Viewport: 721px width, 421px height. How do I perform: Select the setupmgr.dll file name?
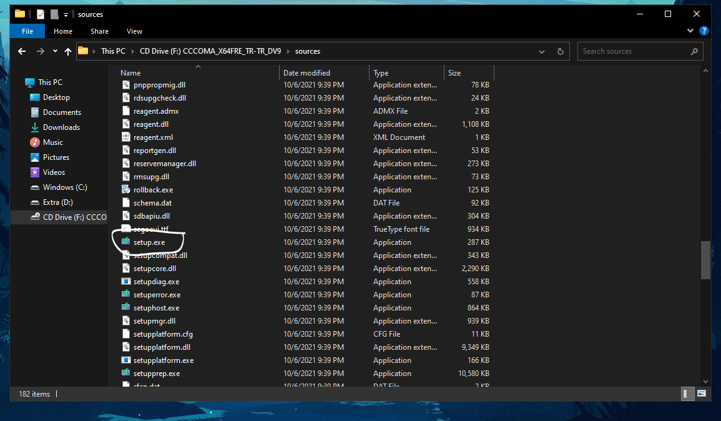click(154, 320)
